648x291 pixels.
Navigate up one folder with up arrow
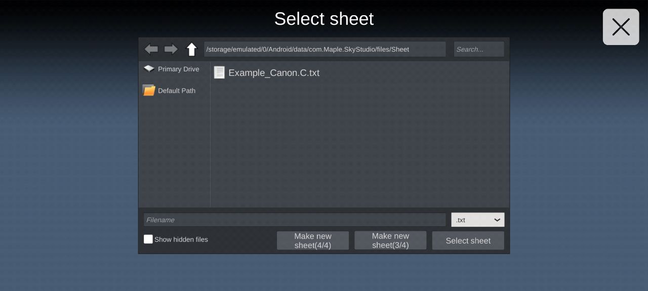coord(191,49)
